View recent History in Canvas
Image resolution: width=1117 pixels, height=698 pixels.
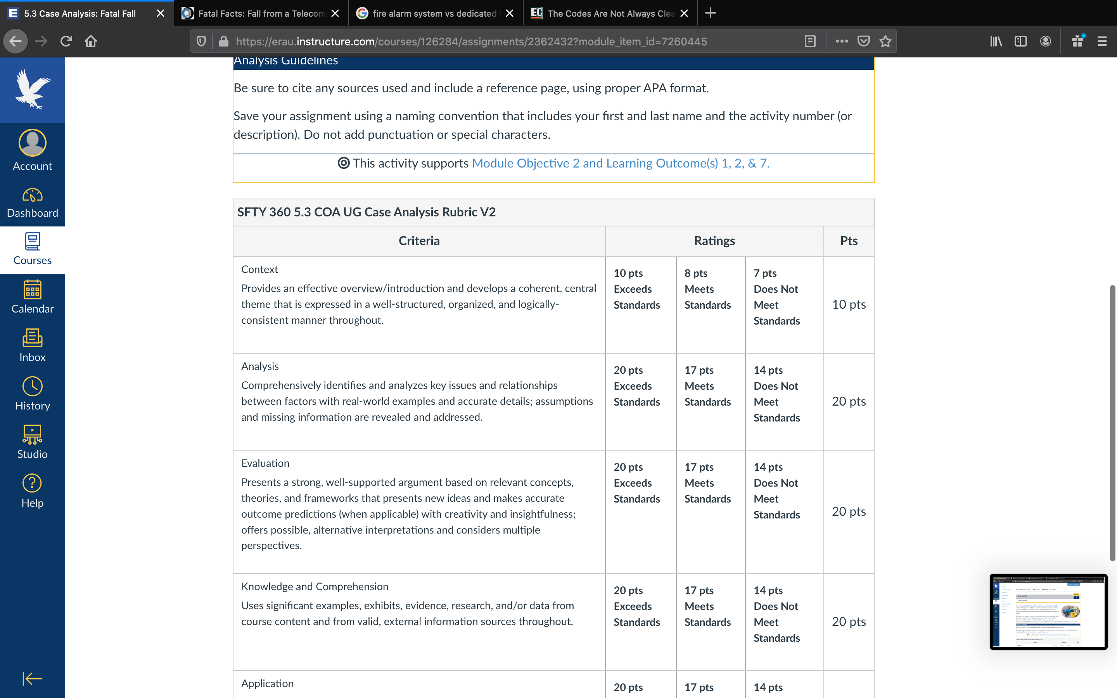pos(32,395)
